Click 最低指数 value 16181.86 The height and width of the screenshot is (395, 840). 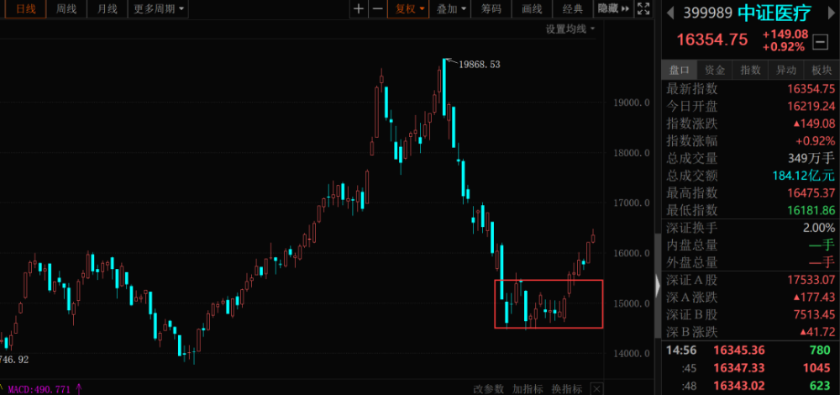pos(811,209)
